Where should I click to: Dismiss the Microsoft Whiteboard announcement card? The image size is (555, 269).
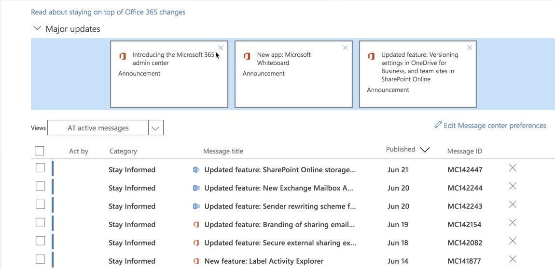(345, 48)
